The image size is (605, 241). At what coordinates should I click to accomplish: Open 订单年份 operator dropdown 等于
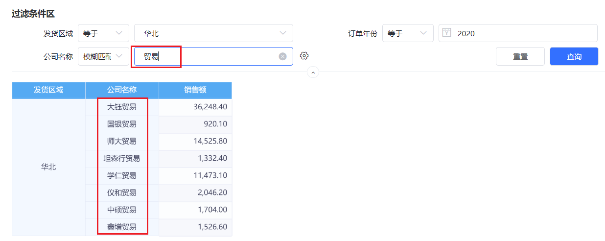(408, 33)
